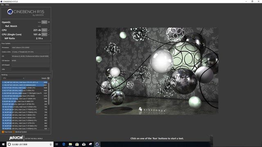Toggle the CPU (Single Core) checkmark
This screenshot has height=147, width=262.
pyautogui.click(x=49, y=34)
